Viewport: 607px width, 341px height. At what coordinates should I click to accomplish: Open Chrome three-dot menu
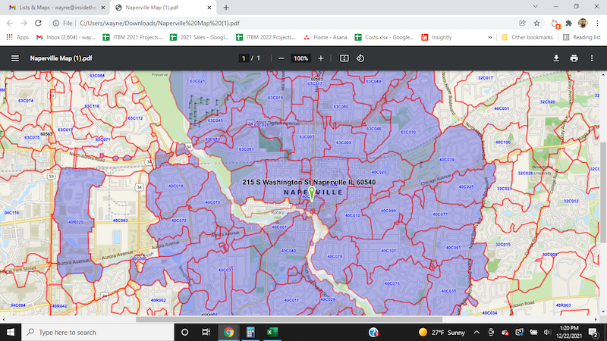pyautogui.click(x=597, y=23)
